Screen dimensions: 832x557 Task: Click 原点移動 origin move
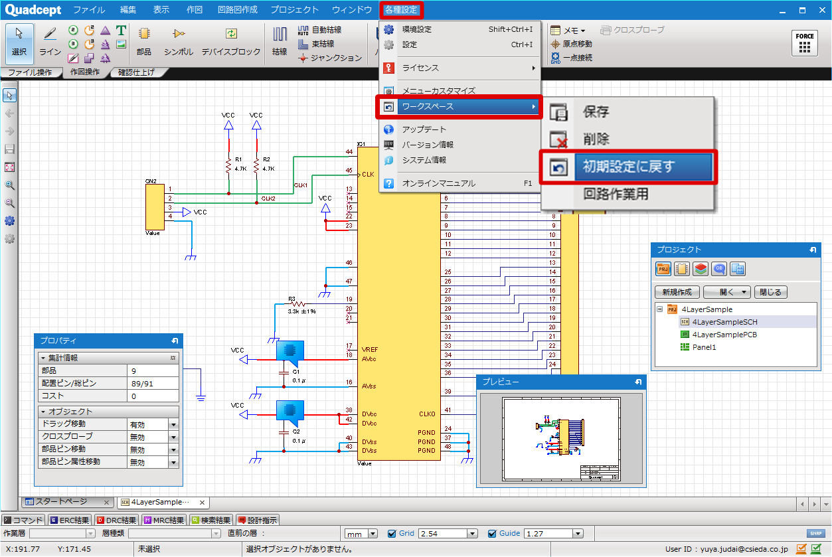[571, 44]
